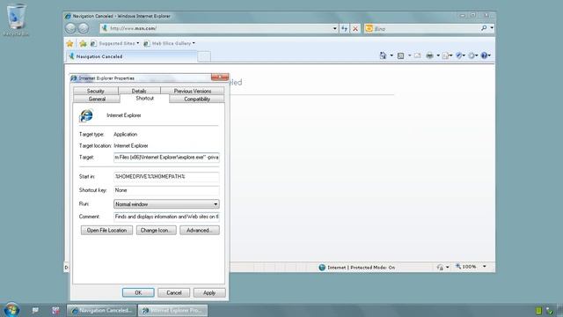Click Internet zone globe in status bar
563x317 pixels.
(322, 268)
